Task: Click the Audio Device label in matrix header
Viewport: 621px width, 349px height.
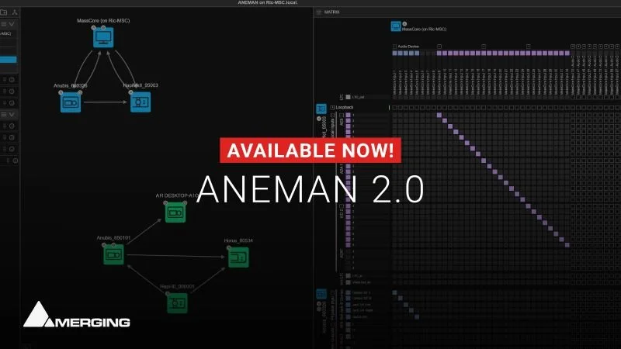Action: 408,47
